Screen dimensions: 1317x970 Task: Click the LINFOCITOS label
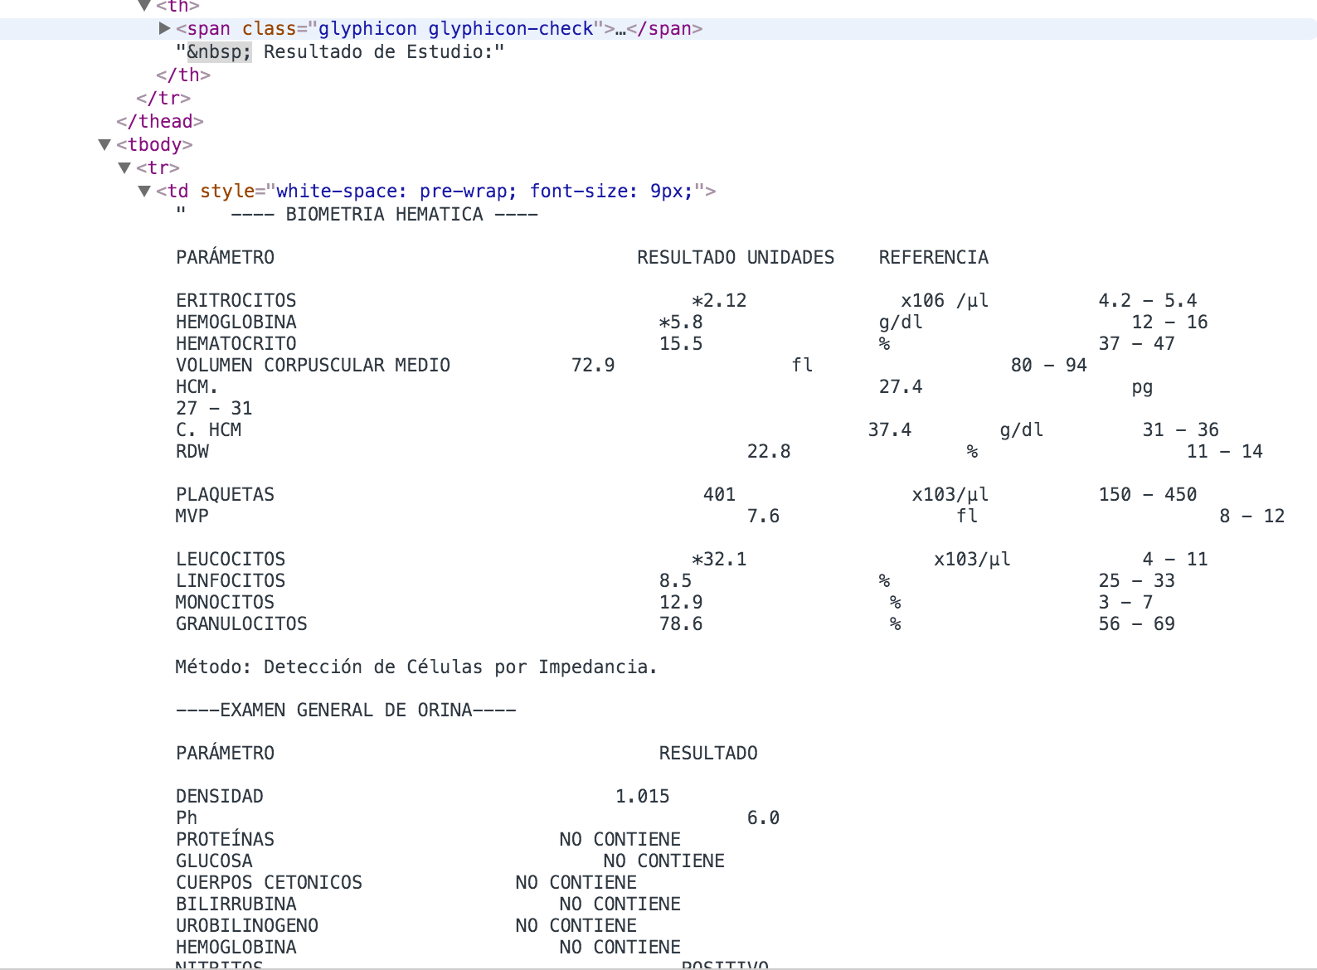(231, 580)
